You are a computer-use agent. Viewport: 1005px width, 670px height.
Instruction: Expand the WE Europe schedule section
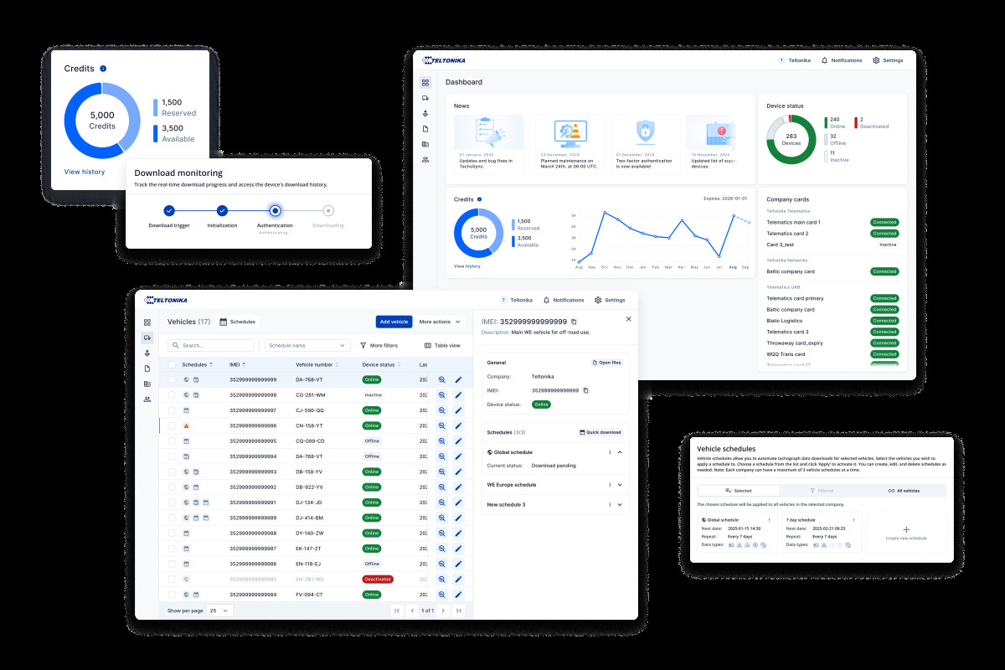point(620,485)
